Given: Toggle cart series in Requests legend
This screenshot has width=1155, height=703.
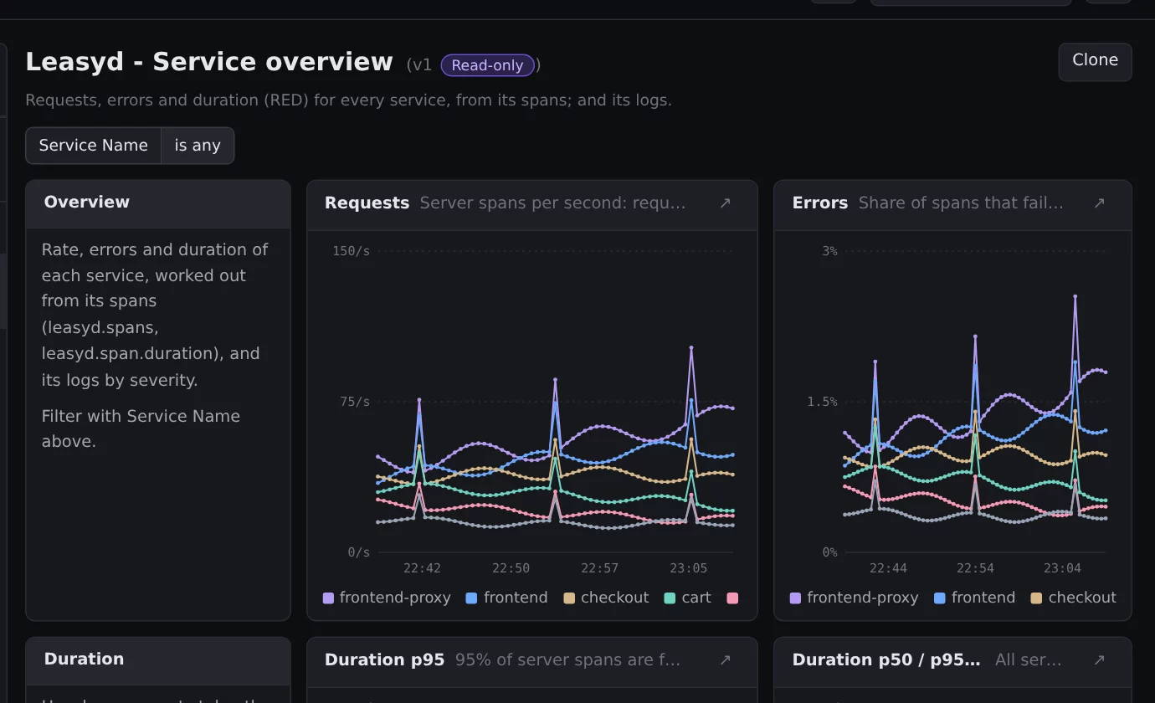Looking at the screenshot, I should coord(687,598).
